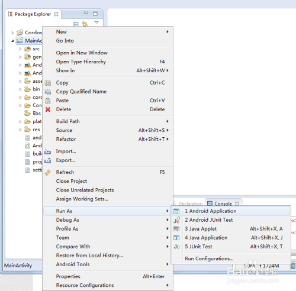Open the Android Tools submenu

[108, 264]
